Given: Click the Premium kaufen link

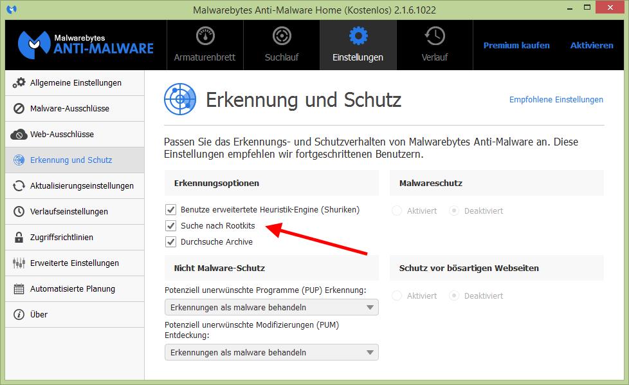Looking at the screenshot, I should pyautogui.click(x=516, y=45).
